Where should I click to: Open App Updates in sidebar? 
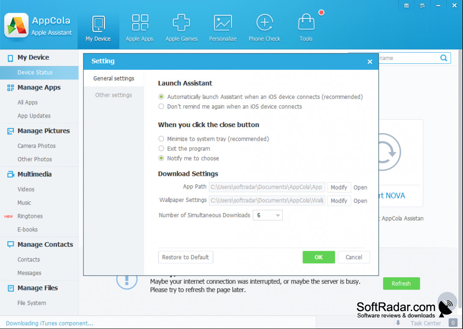coord(34,116)
